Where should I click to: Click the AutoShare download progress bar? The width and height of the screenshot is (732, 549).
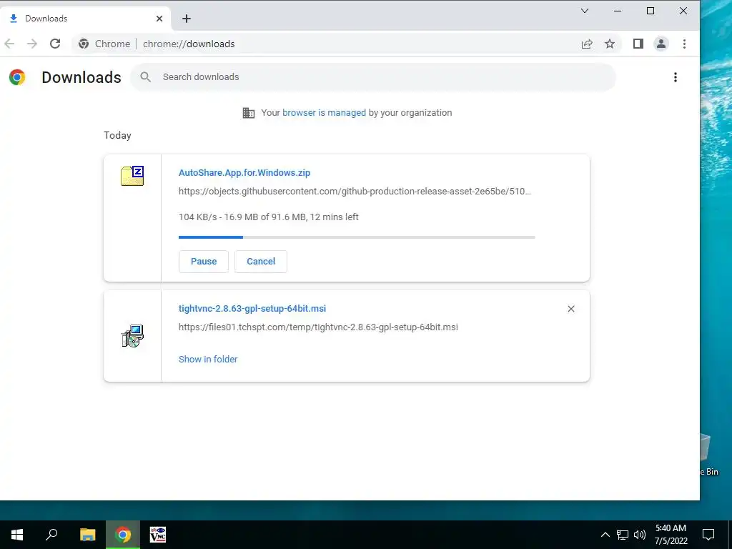click(357, 237)
